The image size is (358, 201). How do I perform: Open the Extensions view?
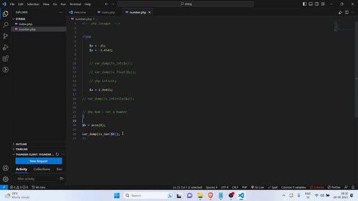click(x=6, y=59)
